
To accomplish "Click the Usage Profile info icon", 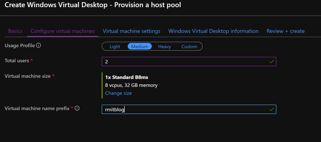I will coord(39,45).
